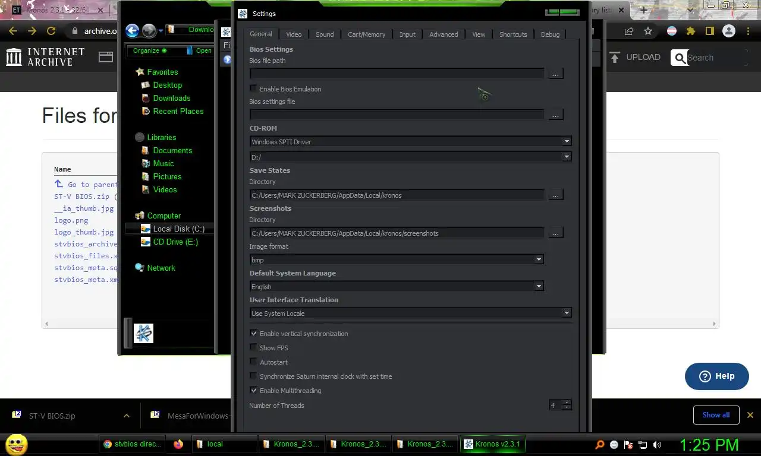
Task: Open the Music library
Action: [158, 163]
